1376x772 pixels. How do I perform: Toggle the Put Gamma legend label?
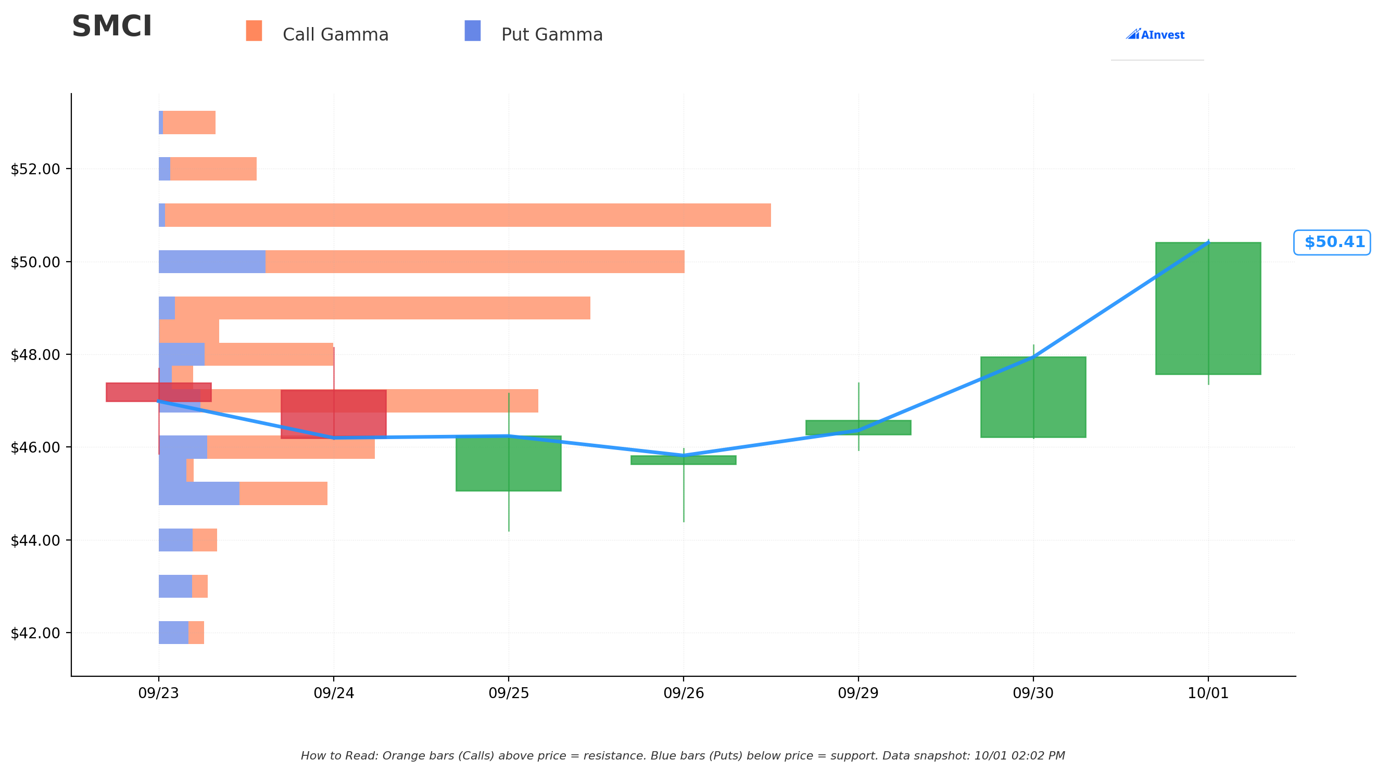[552, 35]
